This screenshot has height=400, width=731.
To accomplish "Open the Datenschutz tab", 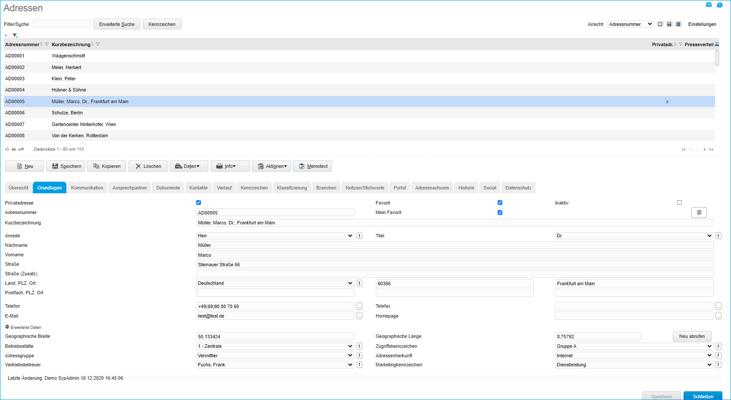I will 518,188.
